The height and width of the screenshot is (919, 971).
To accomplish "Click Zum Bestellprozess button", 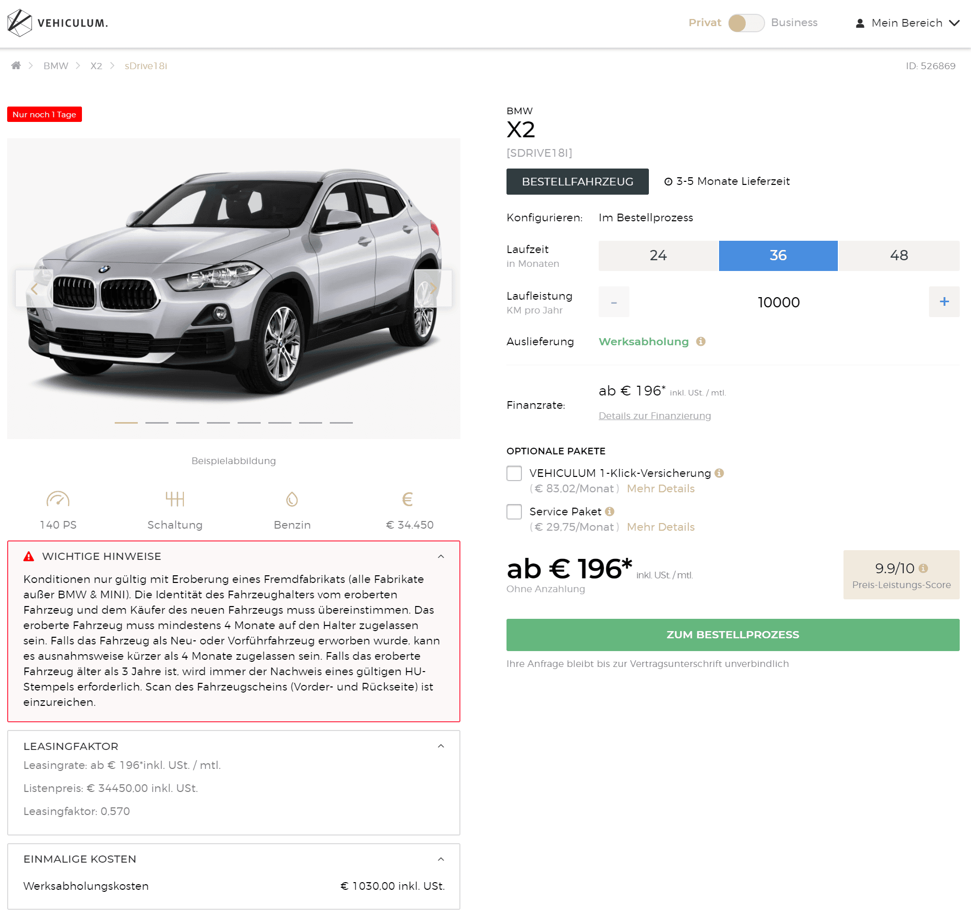I will click(x=733, y=635).
